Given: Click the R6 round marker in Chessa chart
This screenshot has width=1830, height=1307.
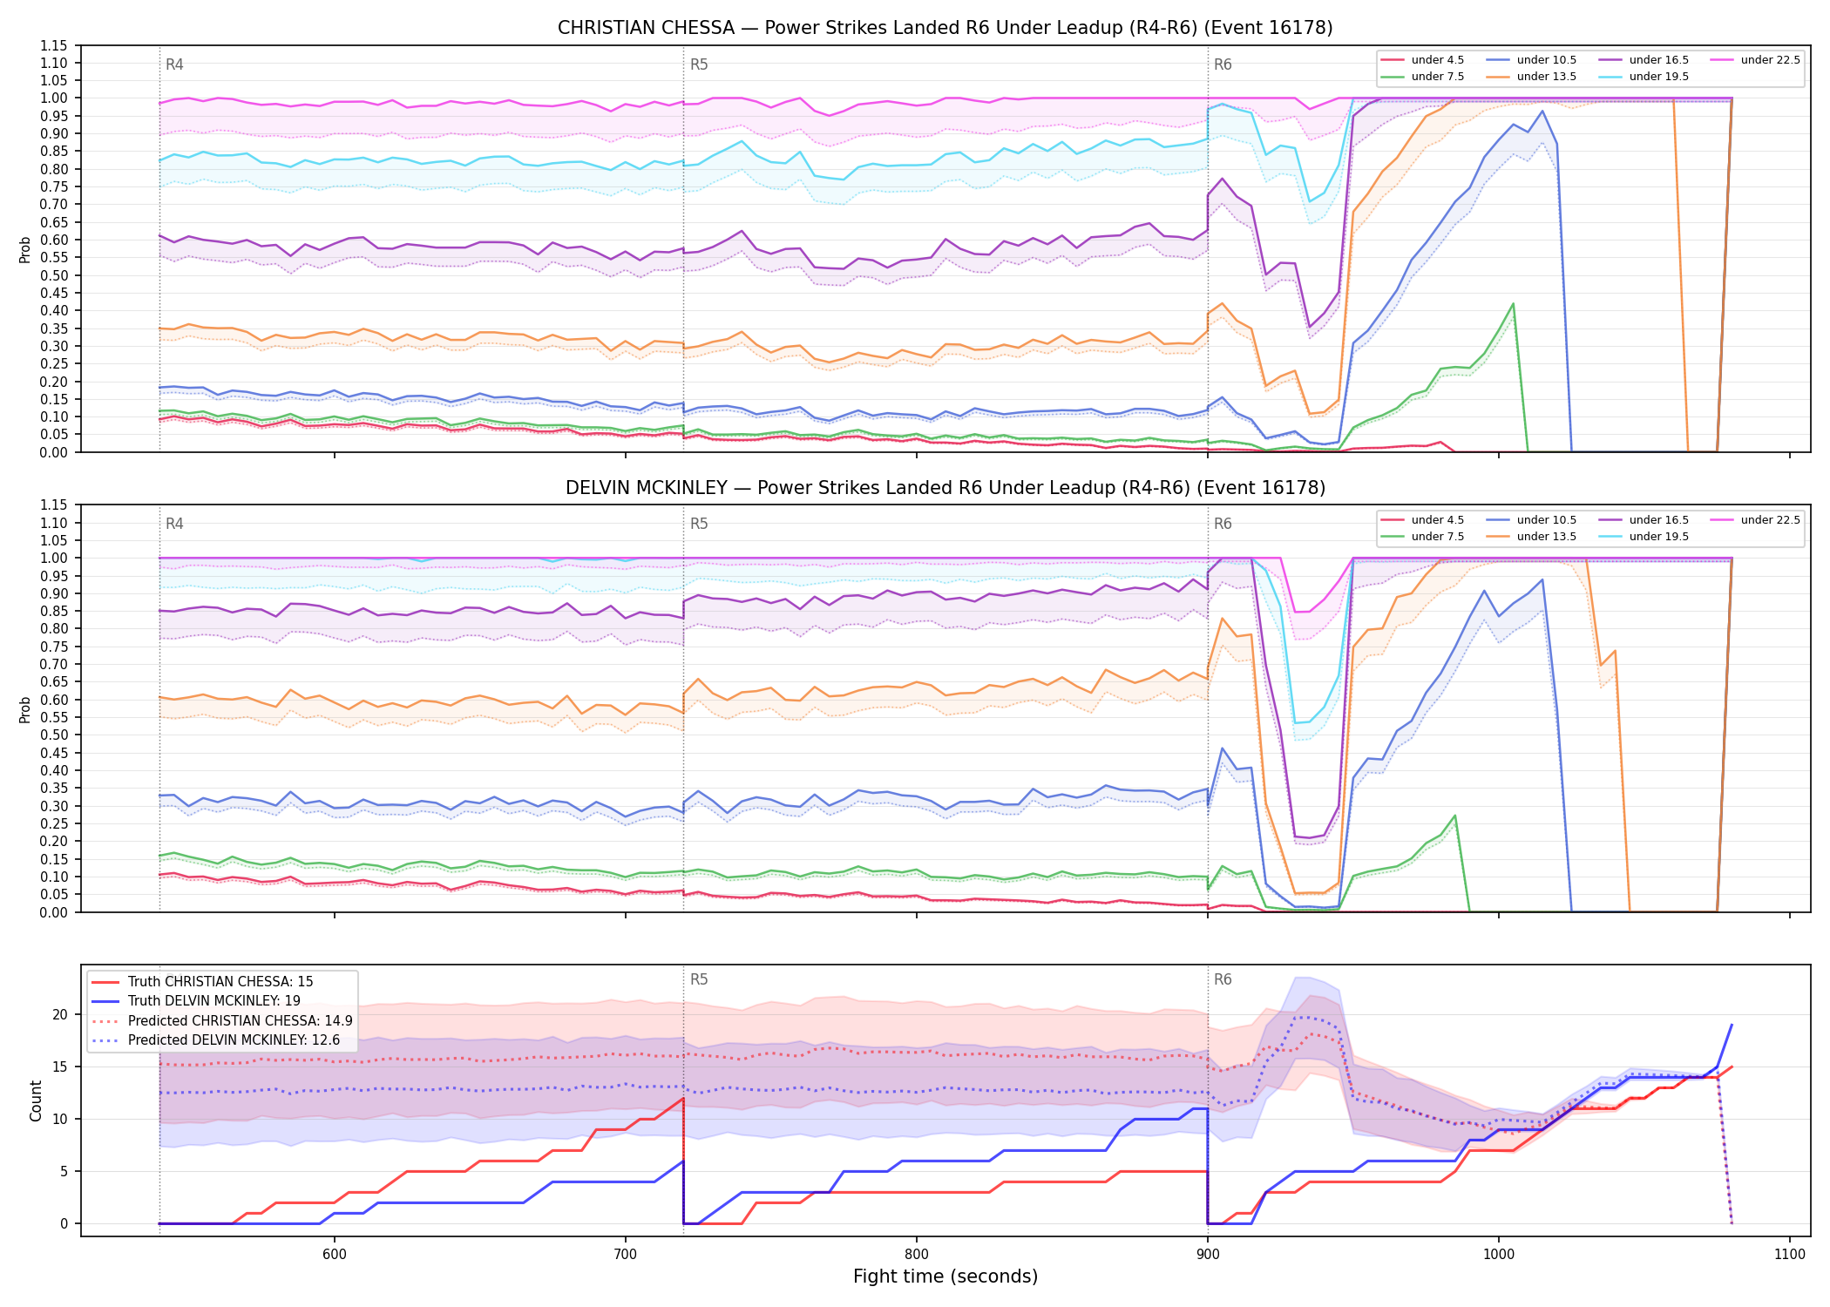Looking at the screenshot, I should [x=1223, y=64].
